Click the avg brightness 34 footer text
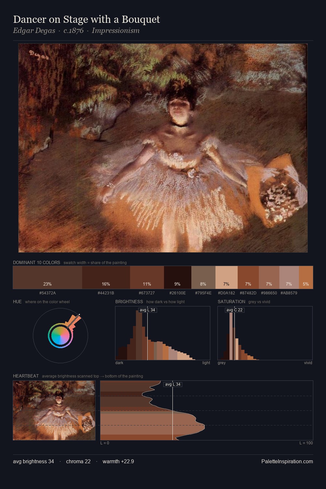 point(34,461)
